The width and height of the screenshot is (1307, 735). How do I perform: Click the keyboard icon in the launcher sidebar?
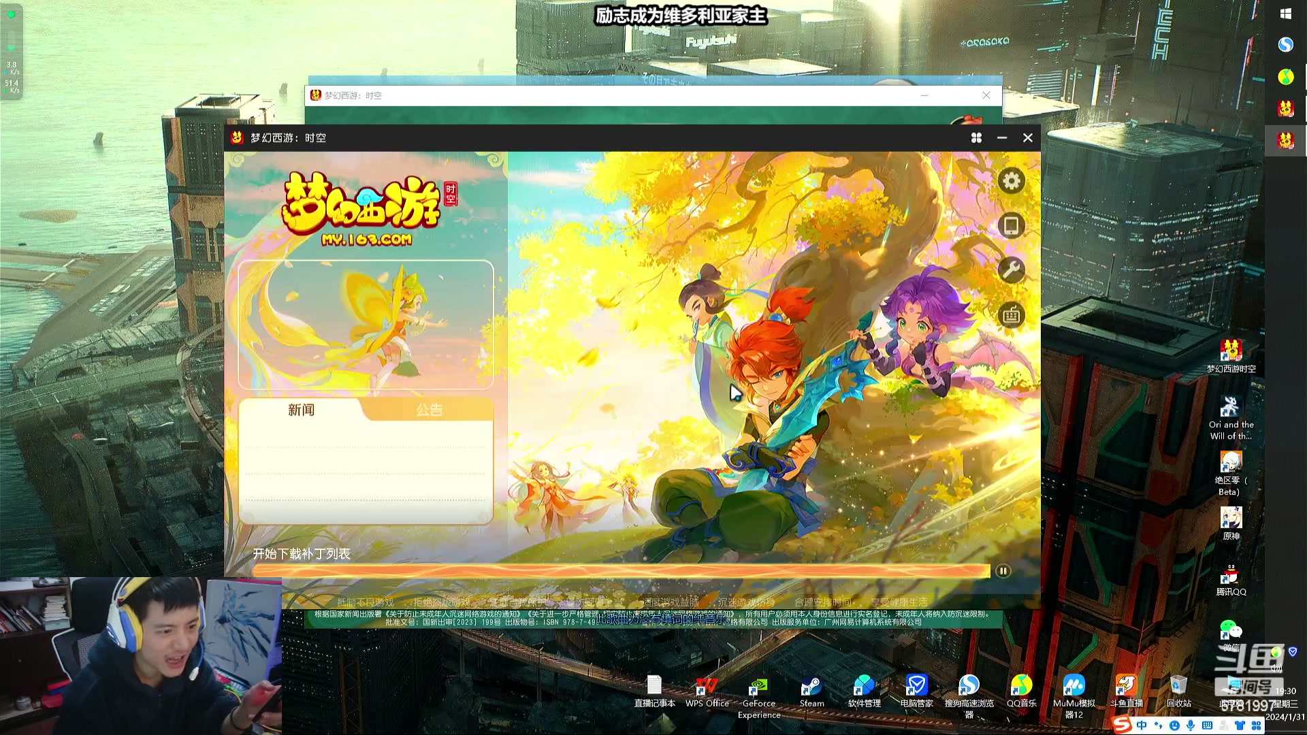tap(1012, 315)
